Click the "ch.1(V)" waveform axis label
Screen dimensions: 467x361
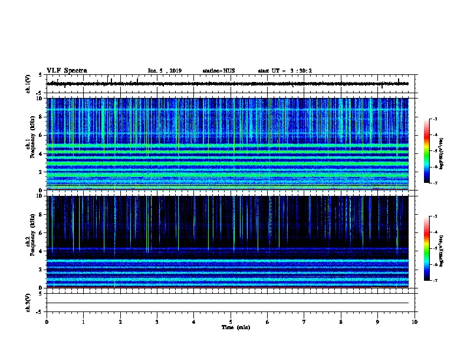[x=28, y=84]
